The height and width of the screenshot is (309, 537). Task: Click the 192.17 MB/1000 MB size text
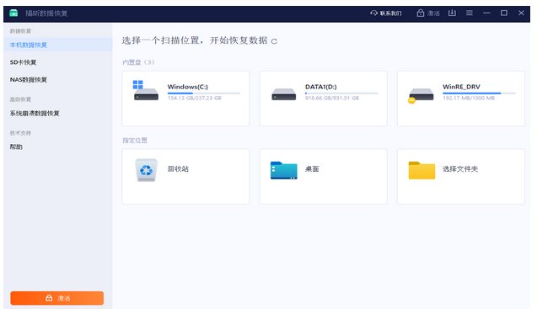469,99
